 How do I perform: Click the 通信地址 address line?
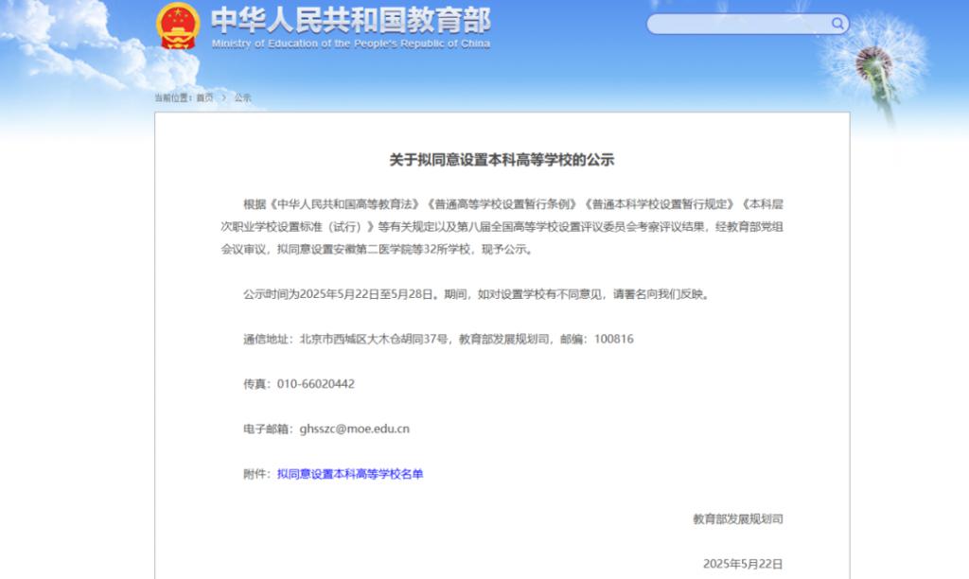[438, 339]
